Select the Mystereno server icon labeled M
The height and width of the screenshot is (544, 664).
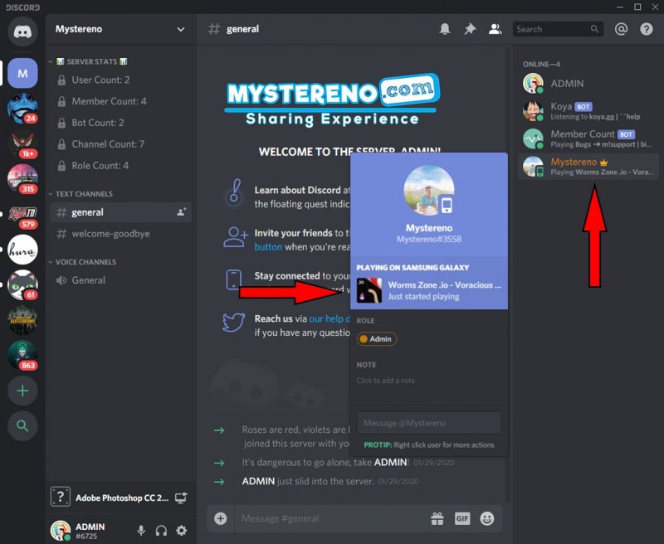(x=22, y=73)
